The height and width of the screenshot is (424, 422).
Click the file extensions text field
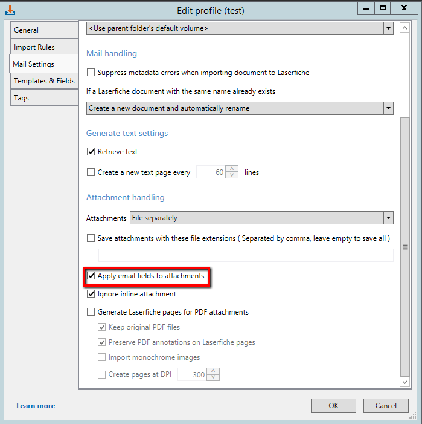pos(246,255)
